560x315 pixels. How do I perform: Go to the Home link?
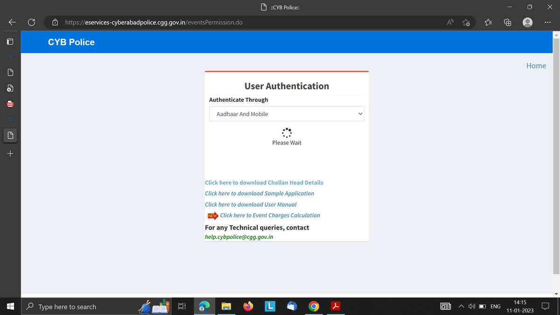[x=536, y=66]
